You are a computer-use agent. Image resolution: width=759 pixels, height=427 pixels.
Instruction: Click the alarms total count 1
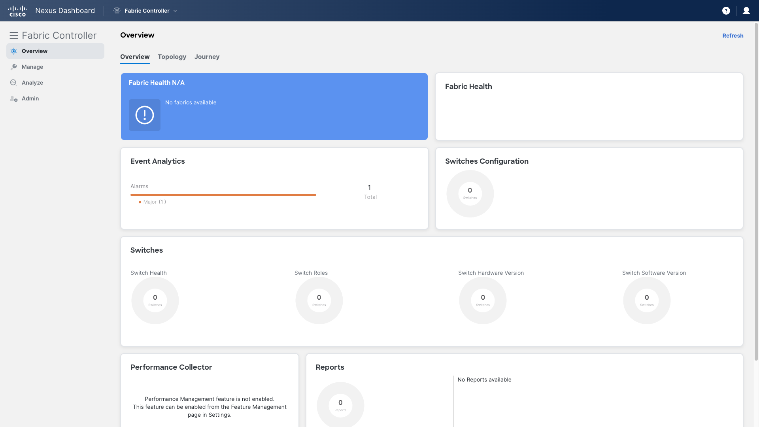pyautogui.click(x=369, y=188)
